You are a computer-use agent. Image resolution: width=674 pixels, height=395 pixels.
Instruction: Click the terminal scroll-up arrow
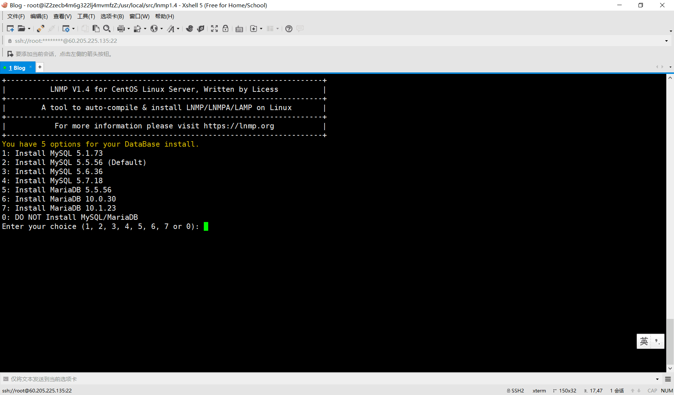[670, 78]
